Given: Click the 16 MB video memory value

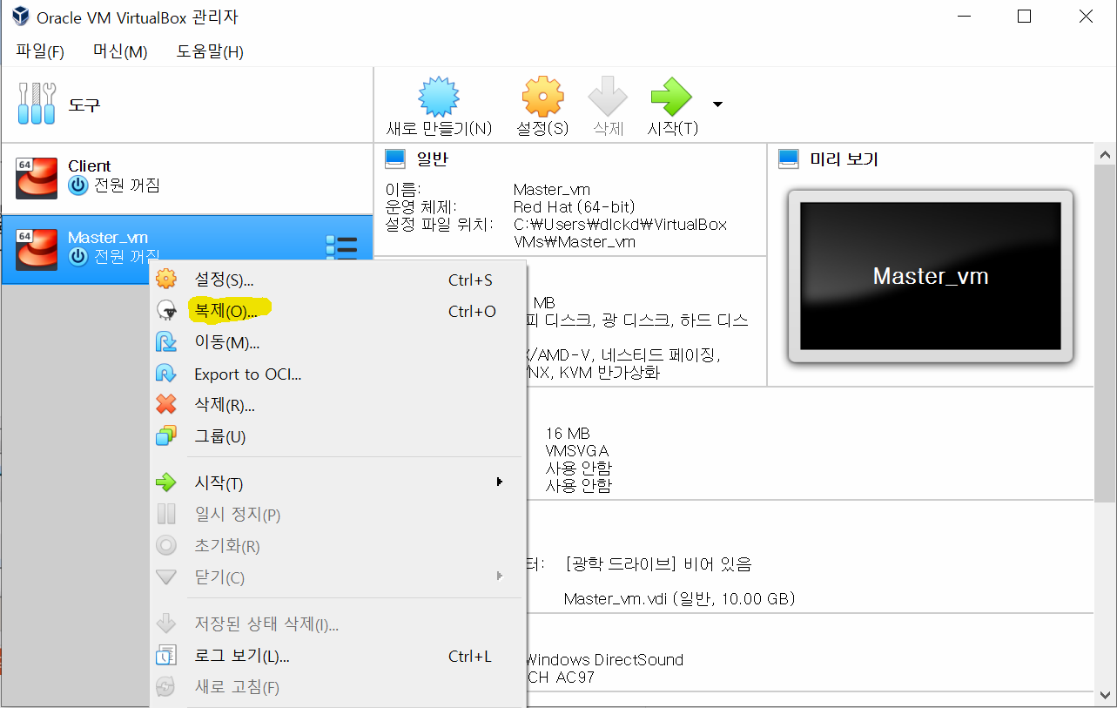Looking at the screenshot, I should [568, 433].
